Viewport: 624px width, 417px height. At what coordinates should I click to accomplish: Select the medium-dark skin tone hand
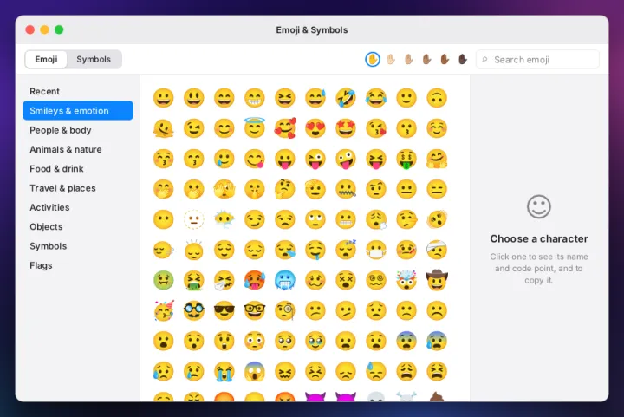click(x=445, y=60)
